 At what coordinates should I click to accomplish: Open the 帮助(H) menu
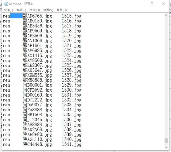62,10
